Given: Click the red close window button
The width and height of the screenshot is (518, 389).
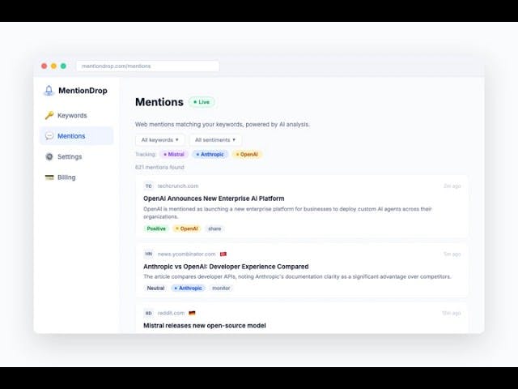Looking at the screenshot, I should (44, 66).
